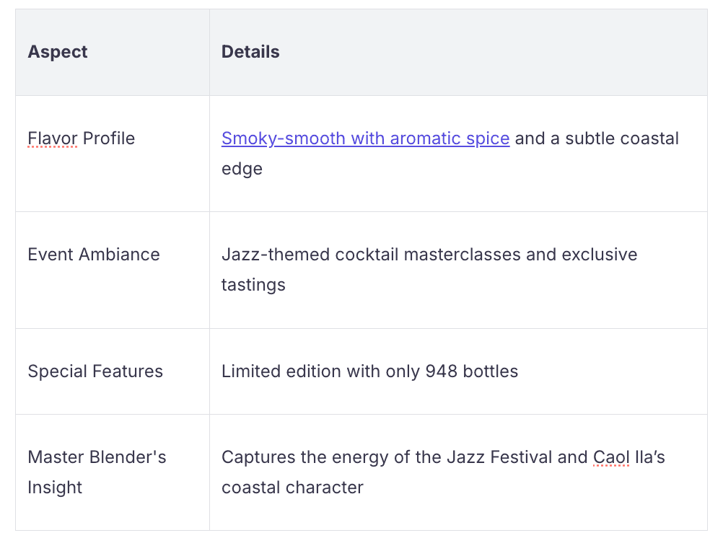This screenshot has height=538, width=723.
Task: Click the 'Limited edition with only' text
Action: [320, 371]
